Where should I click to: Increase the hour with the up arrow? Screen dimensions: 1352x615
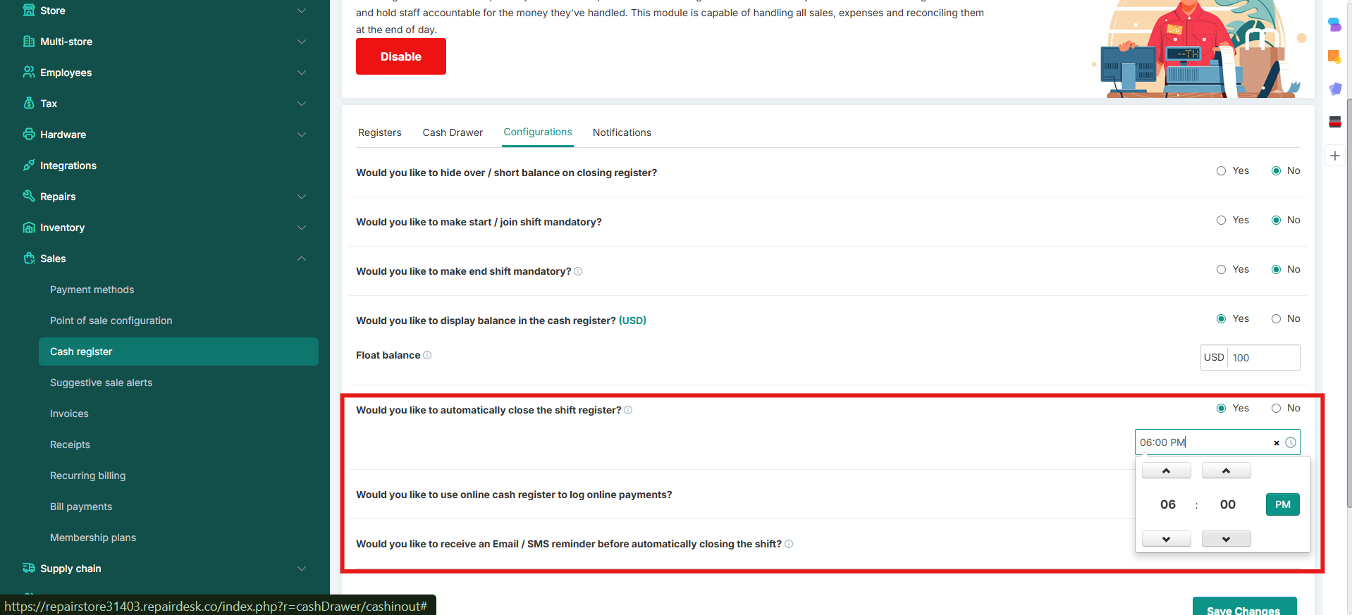tap(1166, 471)
